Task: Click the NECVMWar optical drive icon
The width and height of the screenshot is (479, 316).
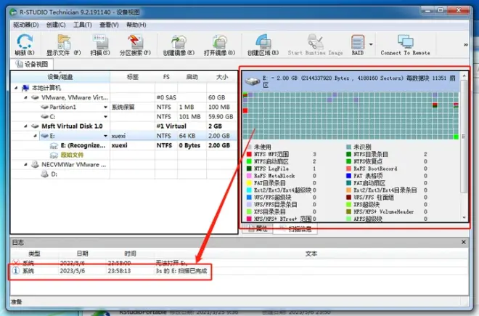Action: 35,165
